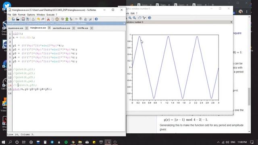This screenshot has height=145, width=258.
Task: Click the red scissors Cut icon
Action: coord(48,19)
